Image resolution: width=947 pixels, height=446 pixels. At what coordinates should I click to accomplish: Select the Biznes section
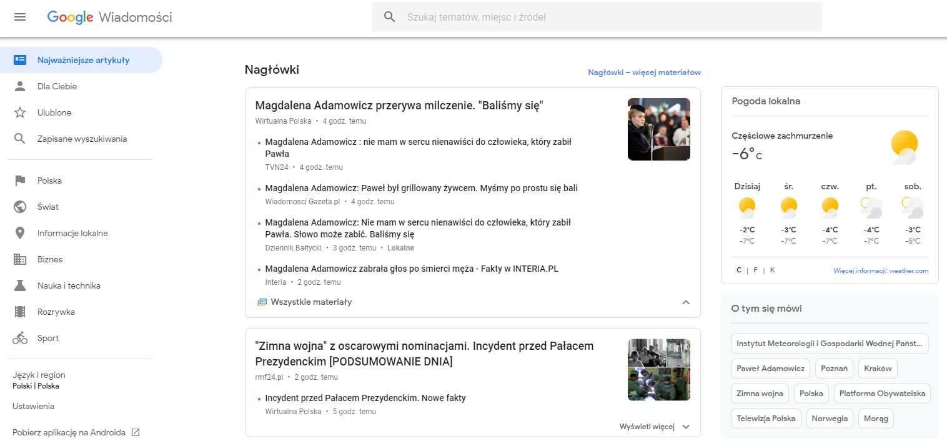[x=21, y=259]
